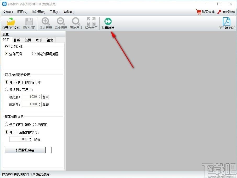Image resolution: width=237 pixels, height=178 pixels.
Task: Switch to the 输出 tab
Action: click(50, 40)
